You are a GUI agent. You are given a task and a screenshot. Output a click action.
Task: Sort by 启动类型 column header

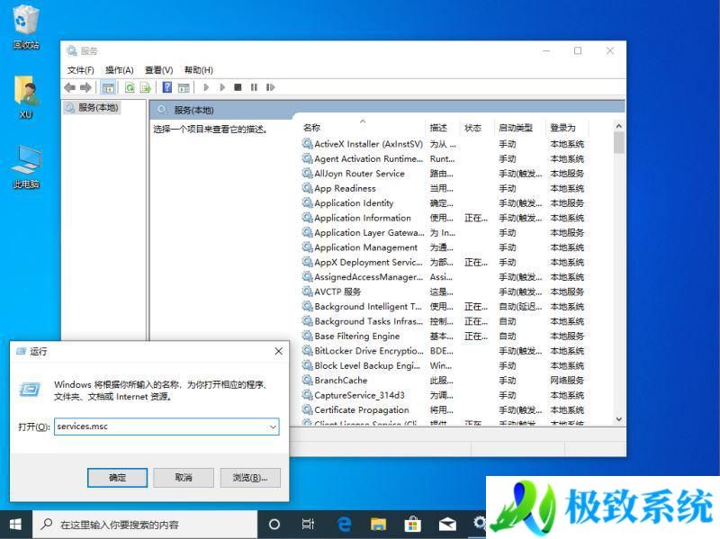(520, 128)
